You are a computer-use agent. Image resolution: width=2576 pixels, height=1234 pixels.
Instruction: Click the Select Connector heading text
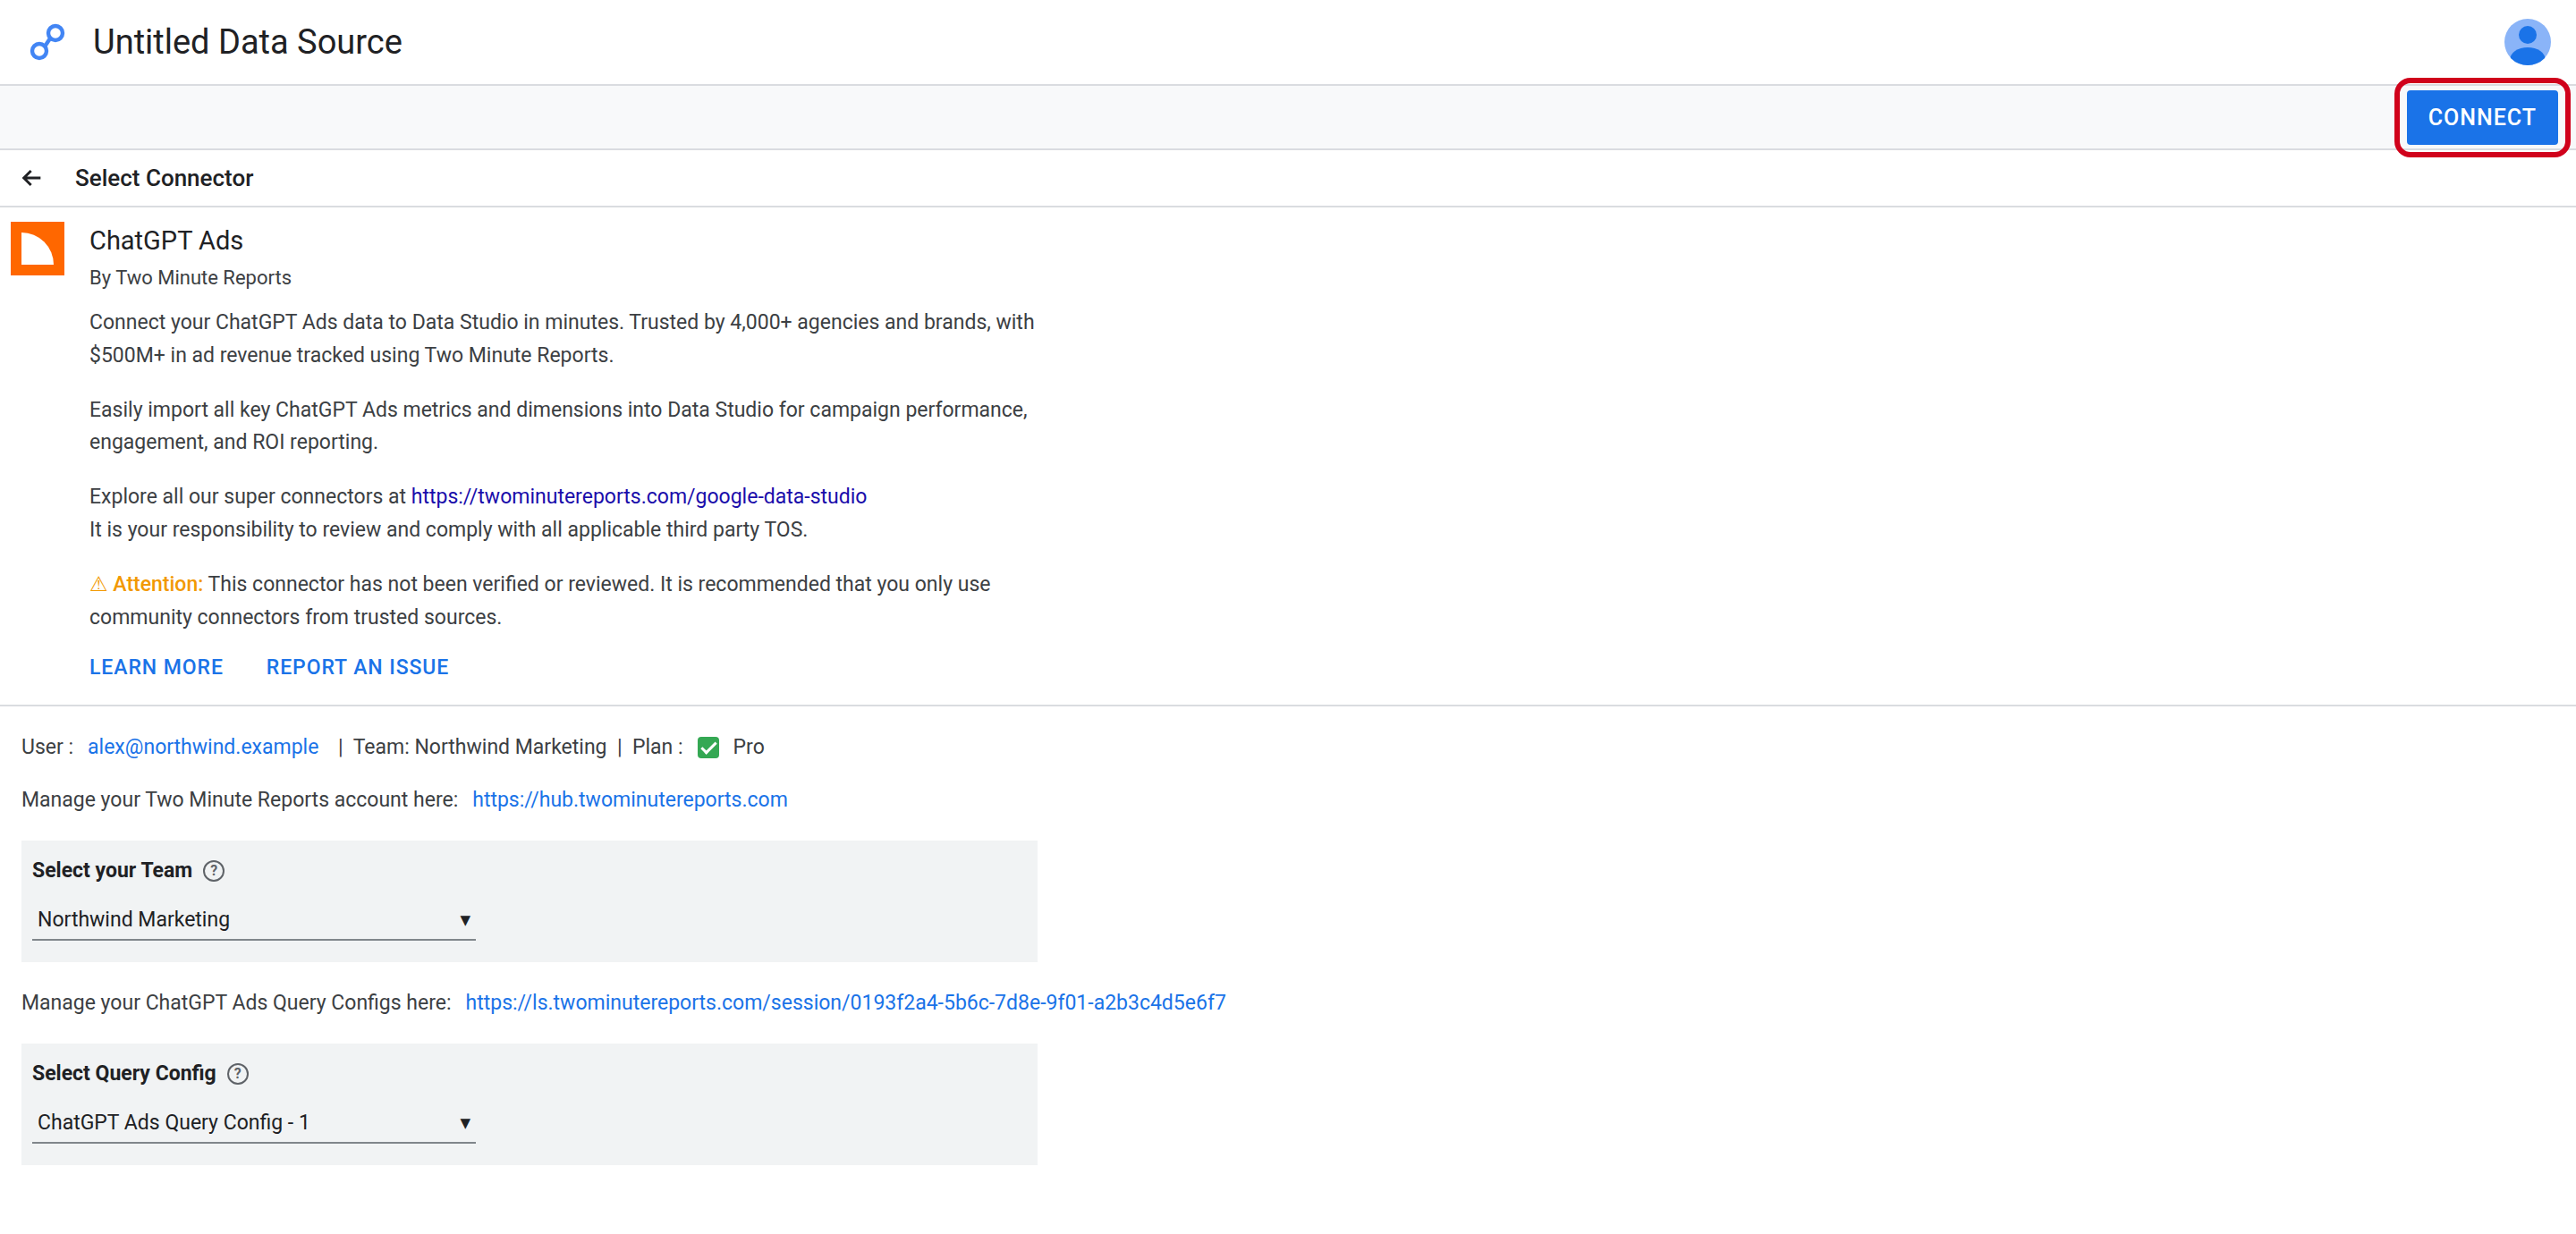pos(164,178)
